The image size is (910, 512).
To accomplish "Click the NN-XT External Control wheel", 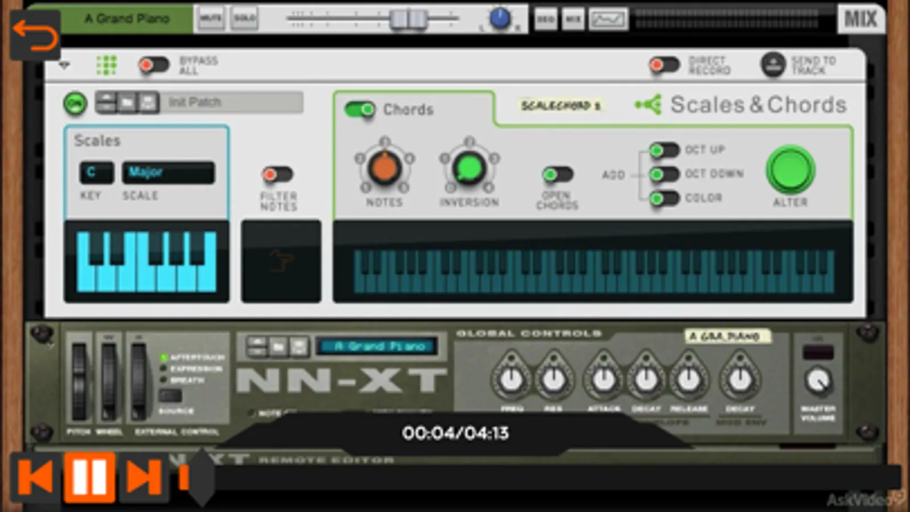I will coord(138,381).
